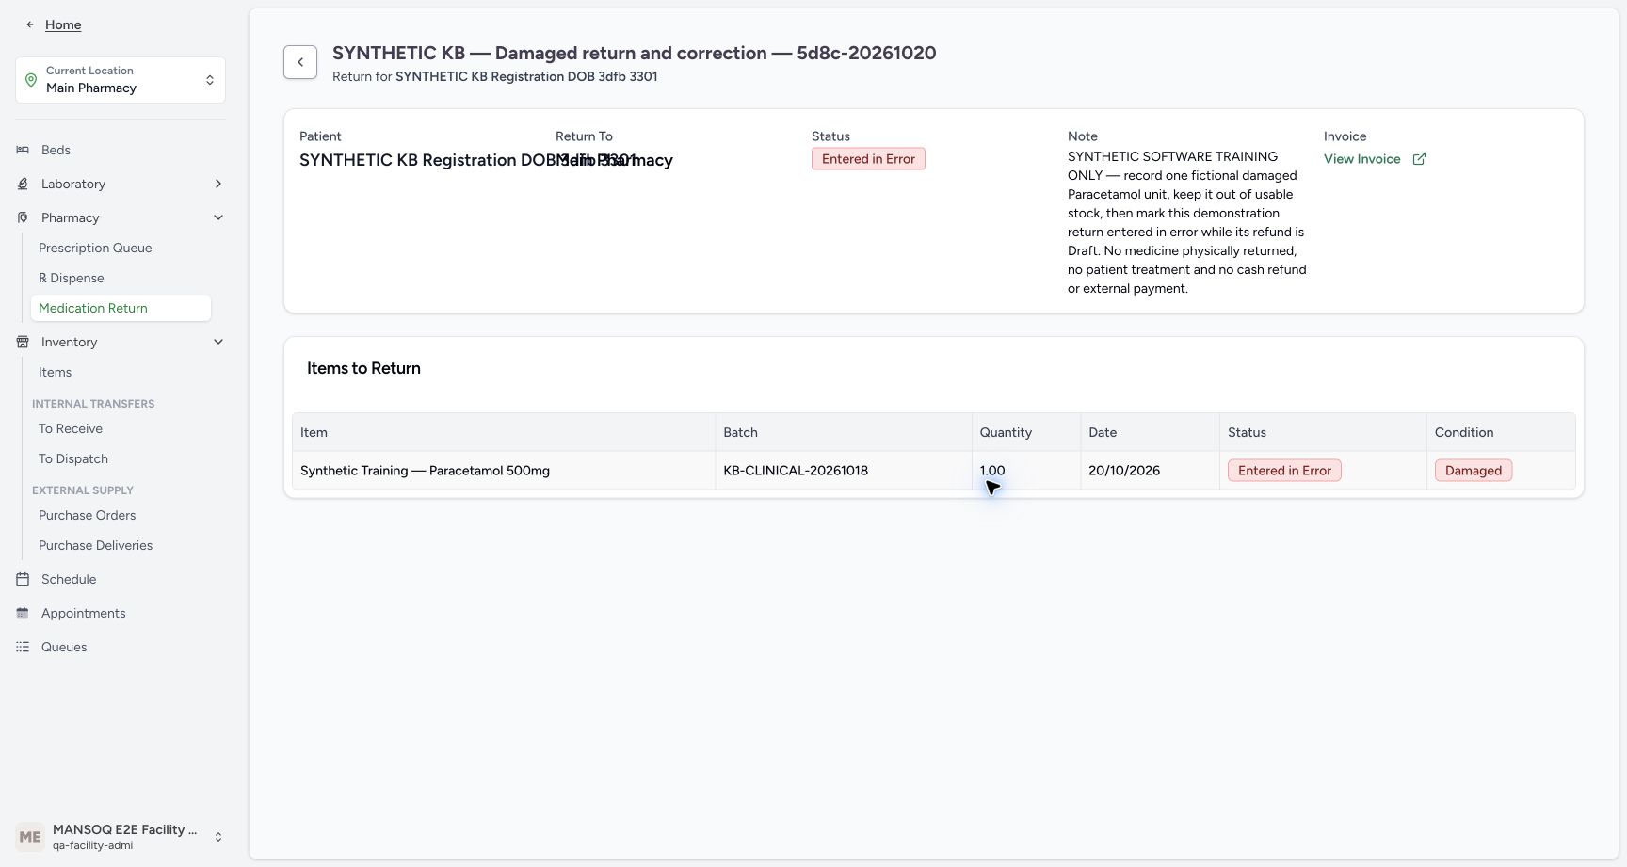Click the Damaged condition badge

click(x=1474, y=471)
